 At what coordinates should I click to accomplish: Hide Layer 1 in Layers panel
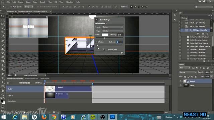[181, 85]
